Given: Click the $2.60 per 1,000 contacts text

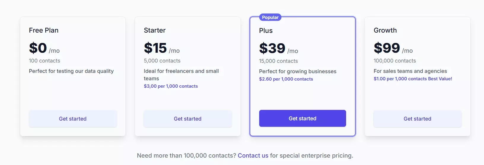Looking at the screenshot, I should pos(286,79).
